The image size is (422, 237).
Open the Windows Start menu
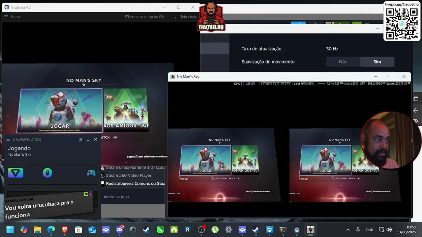click(10, 230)
